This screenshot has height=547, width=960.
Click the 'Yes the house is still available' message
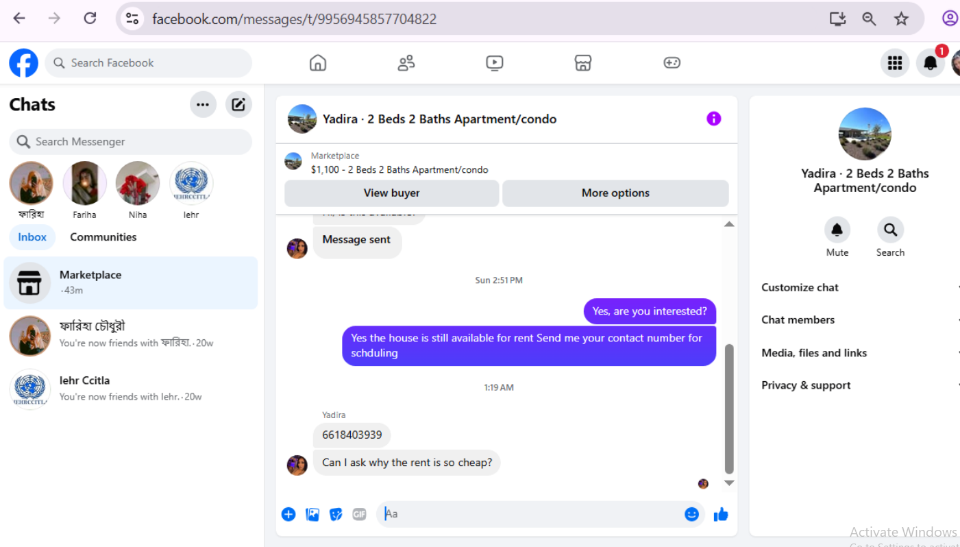click(x=529, y=345)
